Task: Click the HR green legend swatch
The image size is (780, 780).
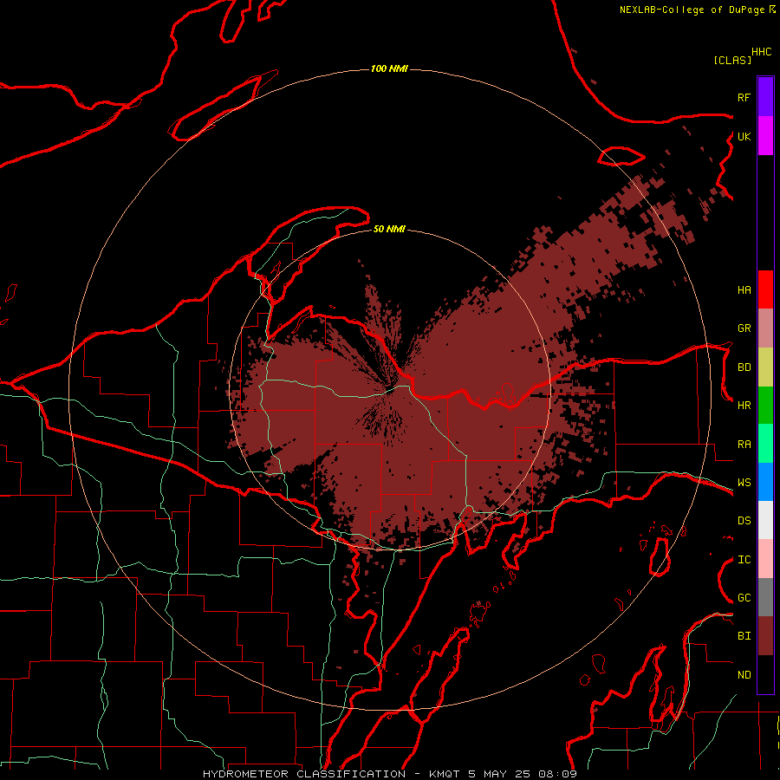Action: click(x=765, y=406)
